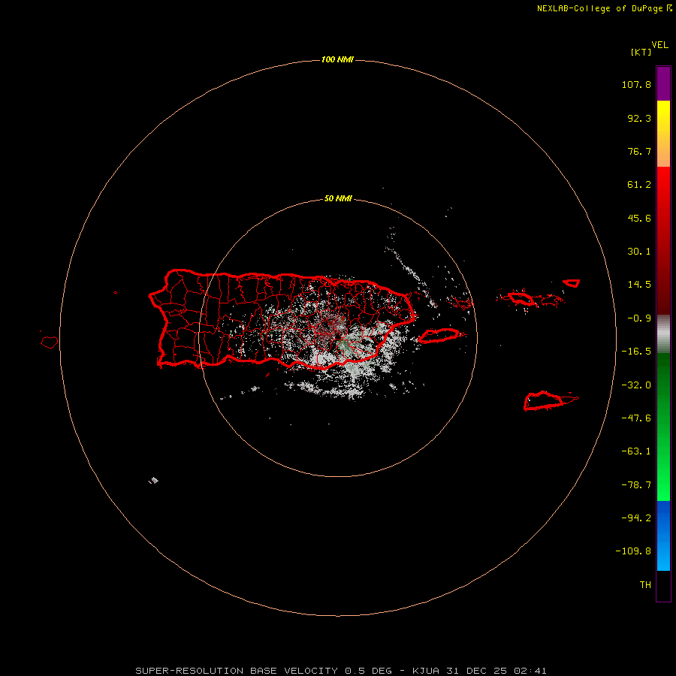Click the -94.2 legend value

tap(636, 518)
